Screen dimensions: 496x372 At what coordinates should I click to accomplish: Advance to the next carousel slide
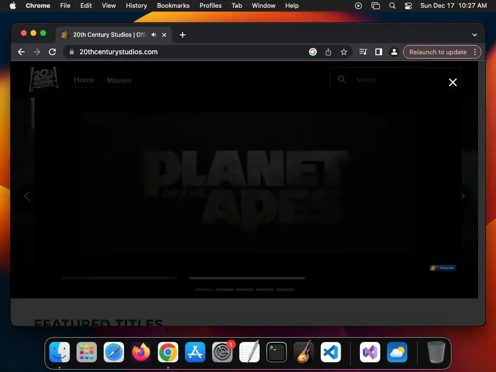tap(463, 196)
